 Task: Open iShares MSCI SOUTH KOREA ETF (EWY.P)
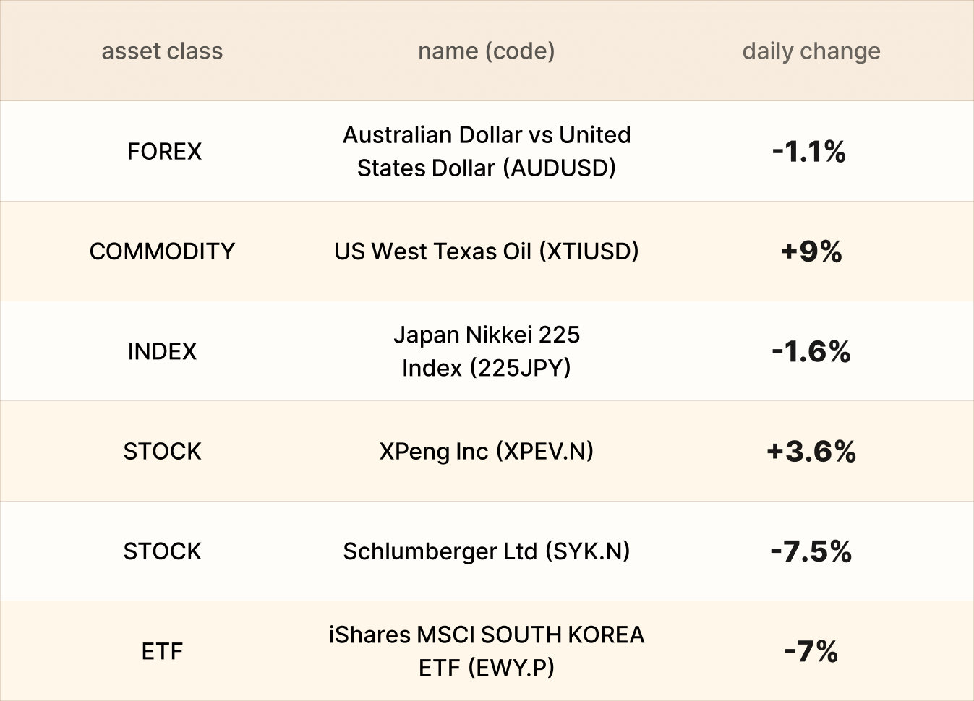(x=487, y=651)
